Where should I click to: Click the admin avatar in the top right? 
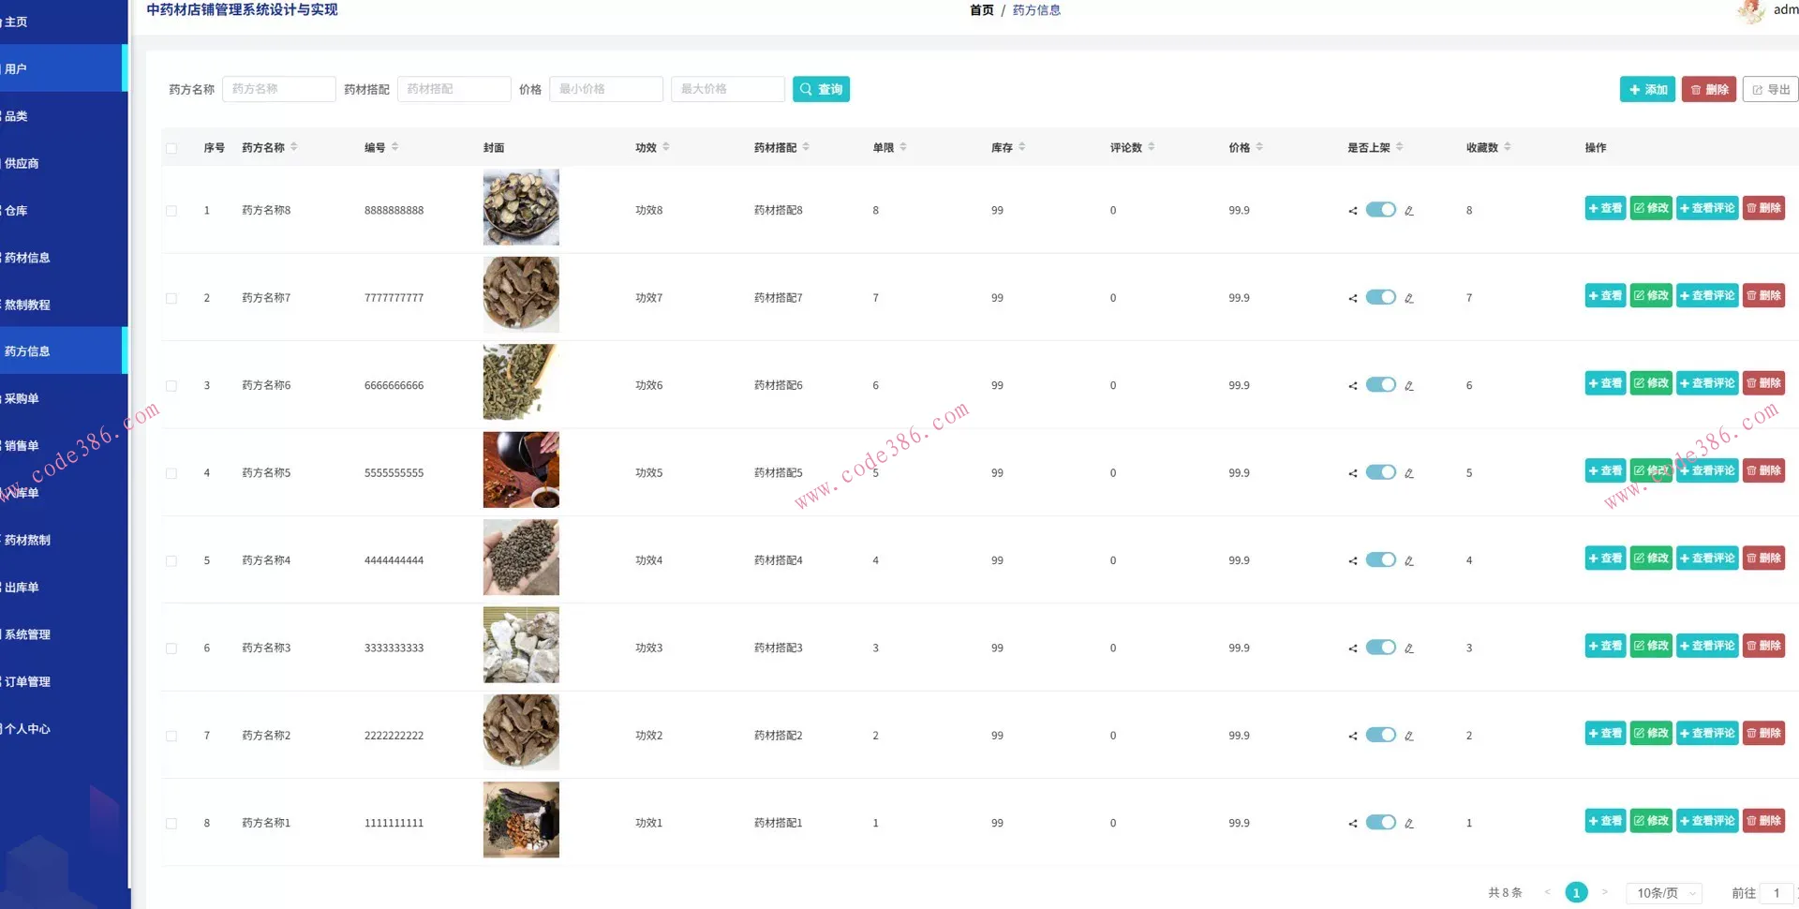(1750, 12)
